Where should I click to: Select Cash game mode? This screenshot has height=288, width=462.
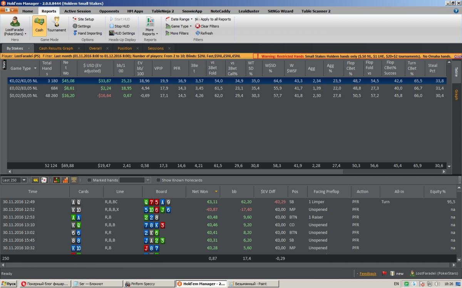tap(39, 25)
